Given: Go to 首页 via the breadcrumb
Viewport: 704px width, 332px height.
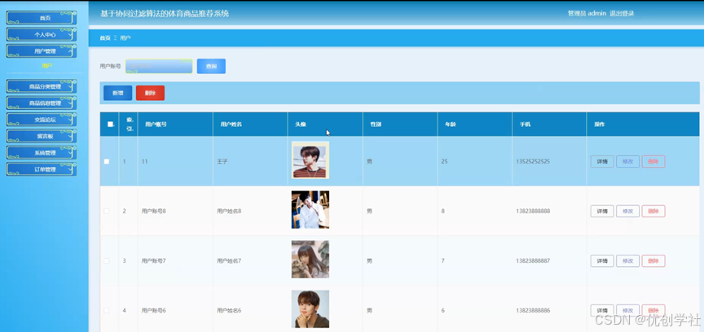Looking at the screenshot, I should point(105,38).
